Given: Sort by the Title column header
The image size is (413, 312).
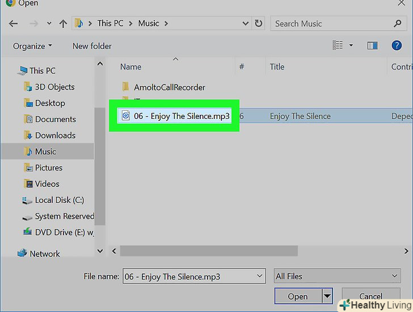Looking at the screenshot, I should tap(277, 67).
